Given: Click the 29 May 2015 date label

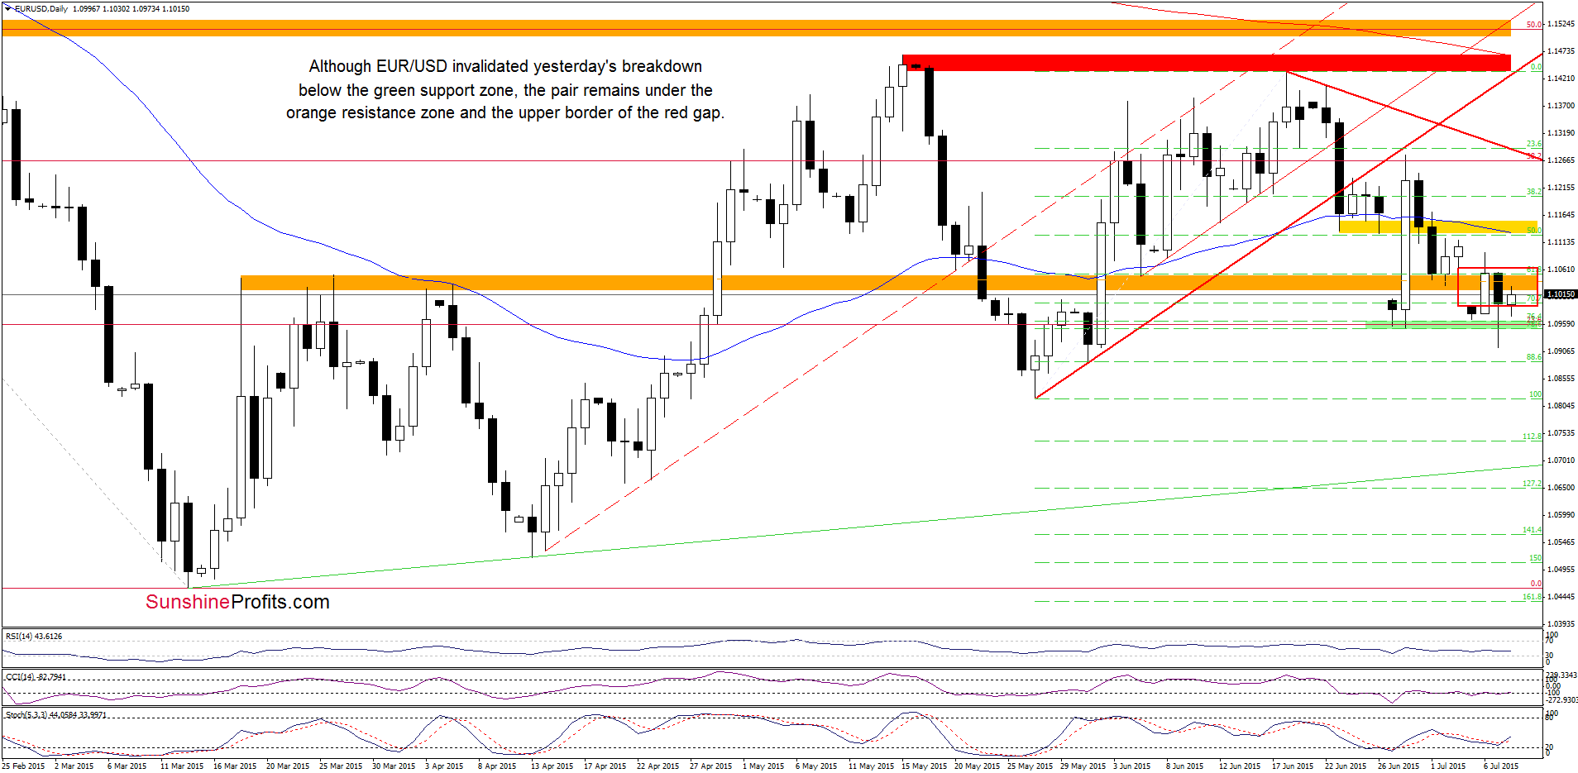Looking at the screenshot, I should (x=1083, y=766).
